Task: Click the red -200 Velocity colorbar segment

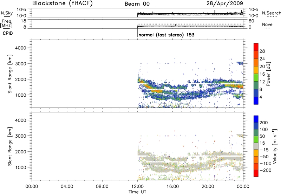Action: coord(256,173)
